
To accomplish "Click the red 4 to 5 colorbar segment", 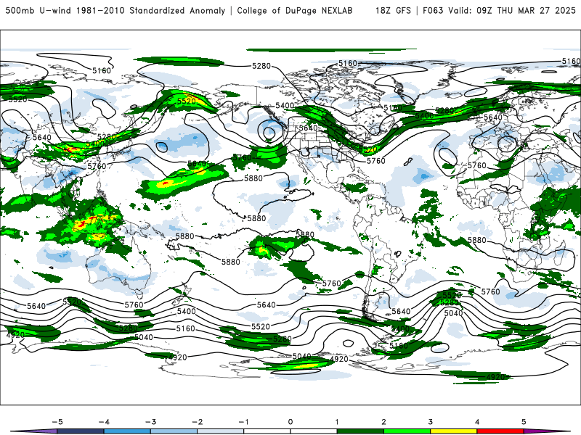I will pyautogui.click(x=500, y=431).
